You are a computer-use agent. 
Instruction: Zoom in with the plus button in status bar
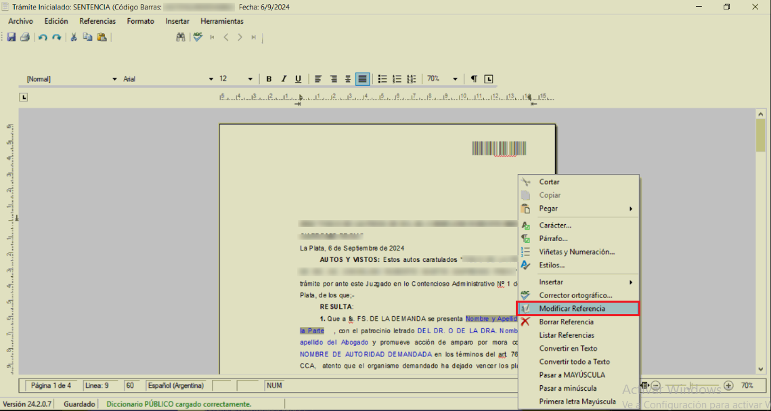coord(729,385)
